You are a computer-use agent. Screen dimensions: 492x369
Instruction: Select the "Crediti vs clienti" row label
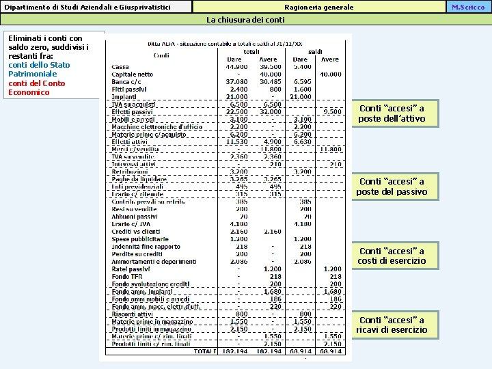pyautogui.click(x=136, y=232)
